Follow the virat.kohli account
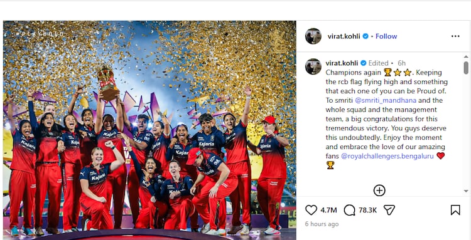471x240 pixels. 386,36
